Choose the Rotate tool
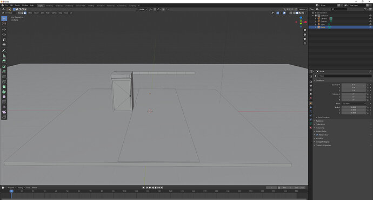The image size is (373, 200). pyautogui.click(x=4, y=35)
